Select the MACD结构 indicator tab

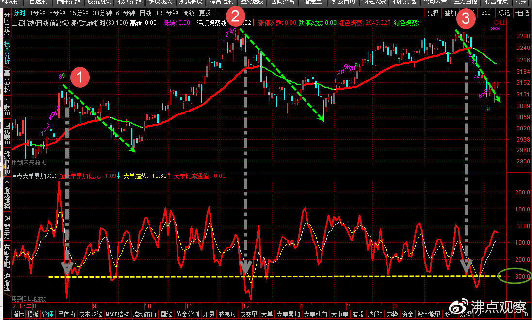[x=117, y=315]
